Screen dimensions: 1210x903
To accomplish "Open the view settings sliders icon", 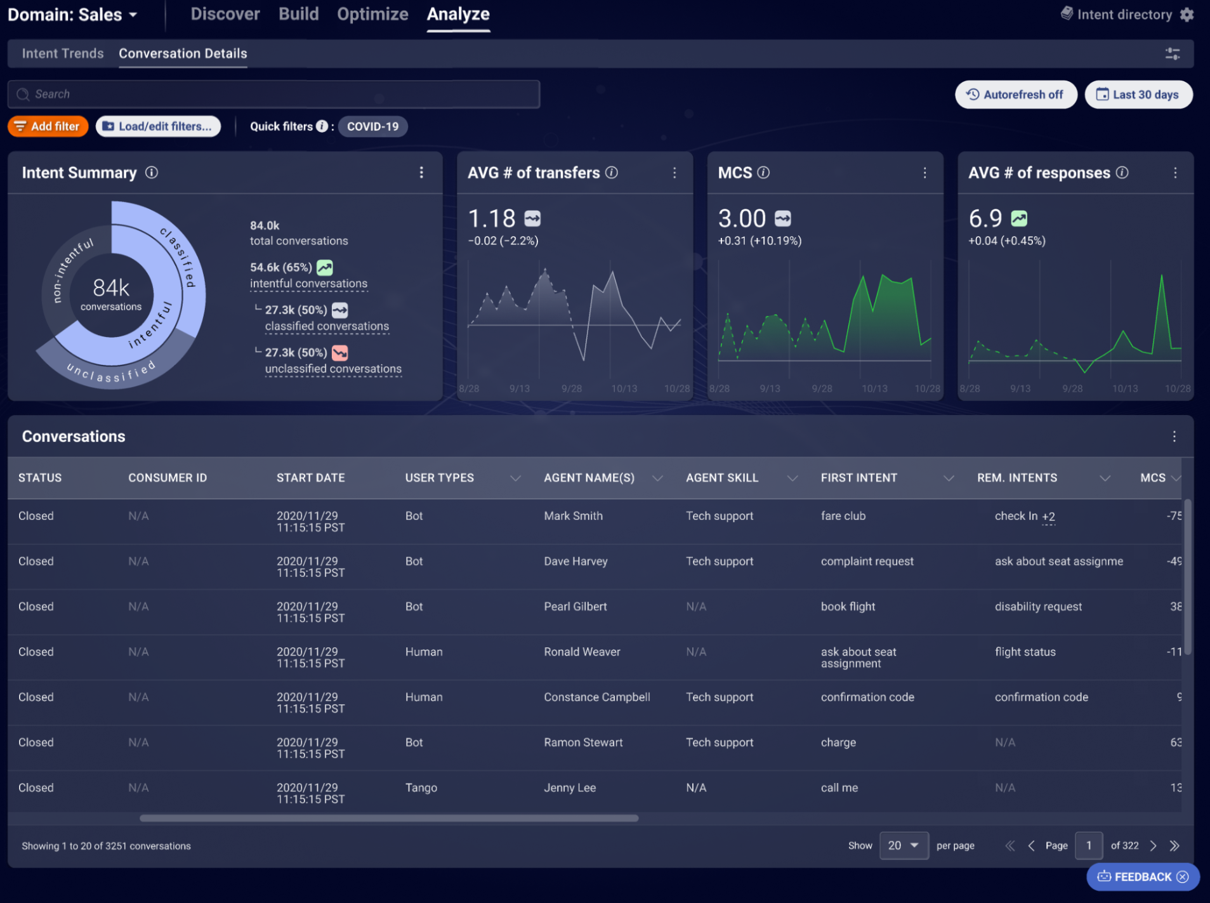I will [x=1173, y=54].
